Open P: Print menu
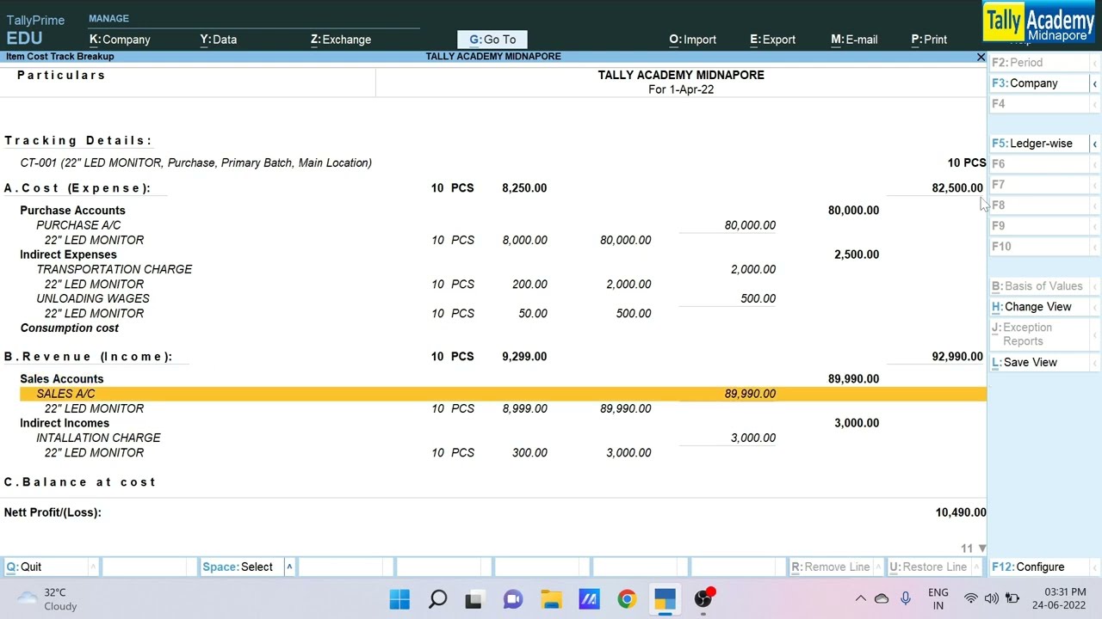This screenshot has height=619, width=1102. coord(929,40)
